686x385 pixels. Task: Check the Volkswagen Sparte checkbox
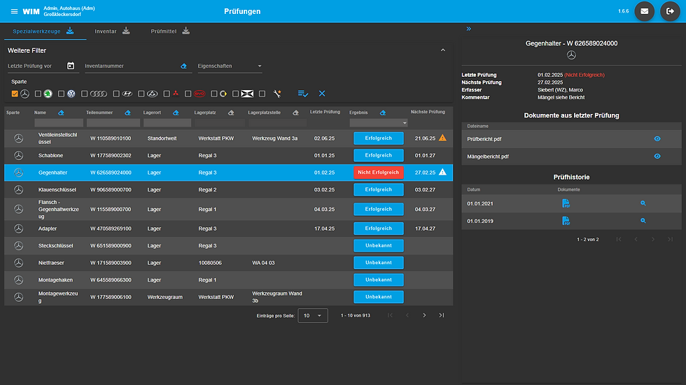pos(62,94)
